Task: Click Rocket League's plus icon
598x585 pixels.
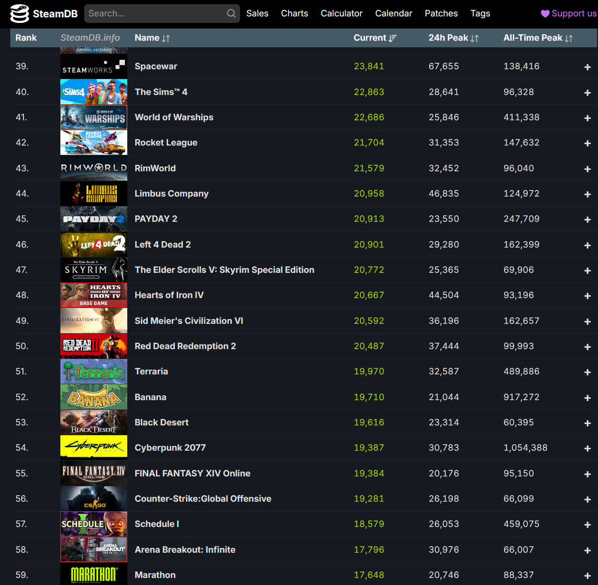Action: coord(588,144)
